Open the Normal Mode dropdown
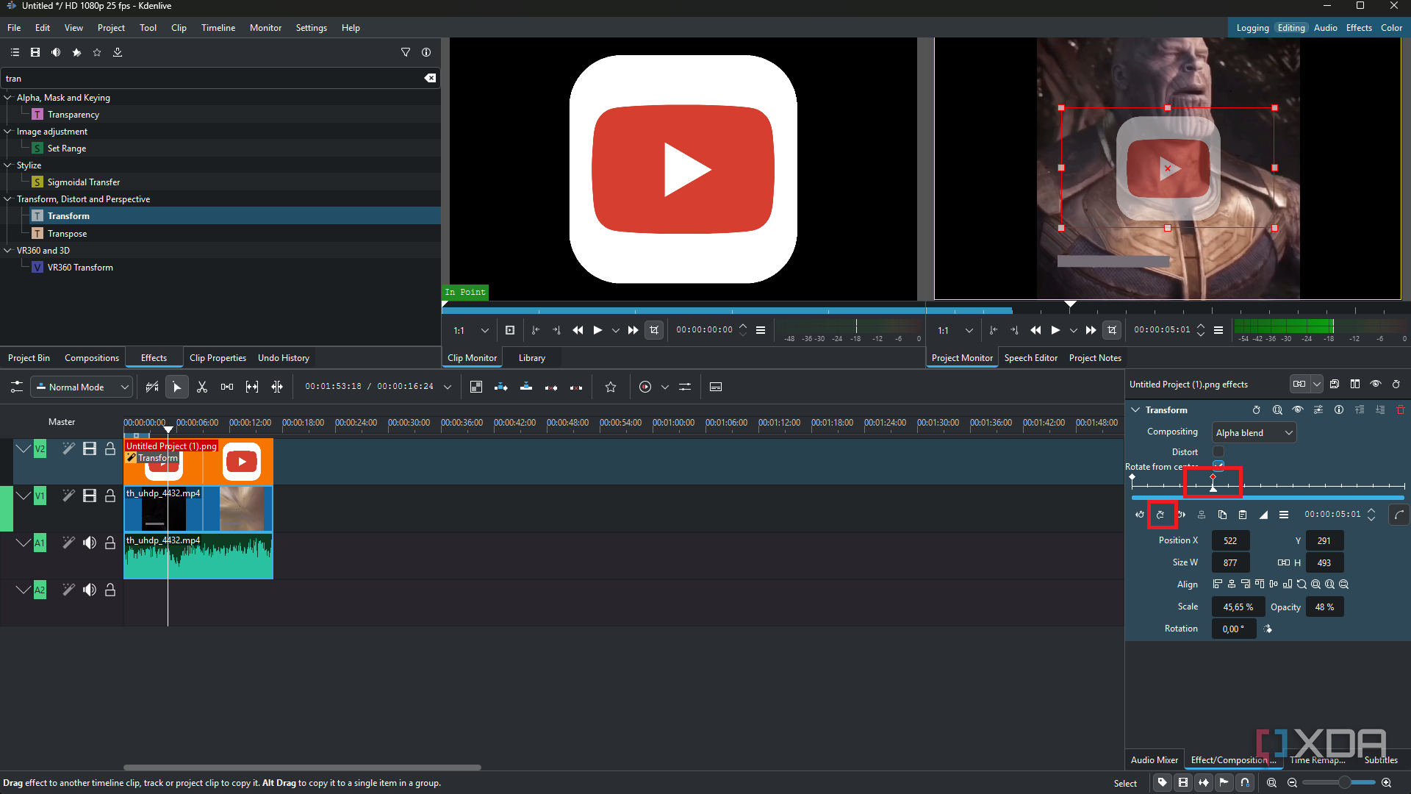Viewport: 1411px width, 794px height. (x=82, y=387)
